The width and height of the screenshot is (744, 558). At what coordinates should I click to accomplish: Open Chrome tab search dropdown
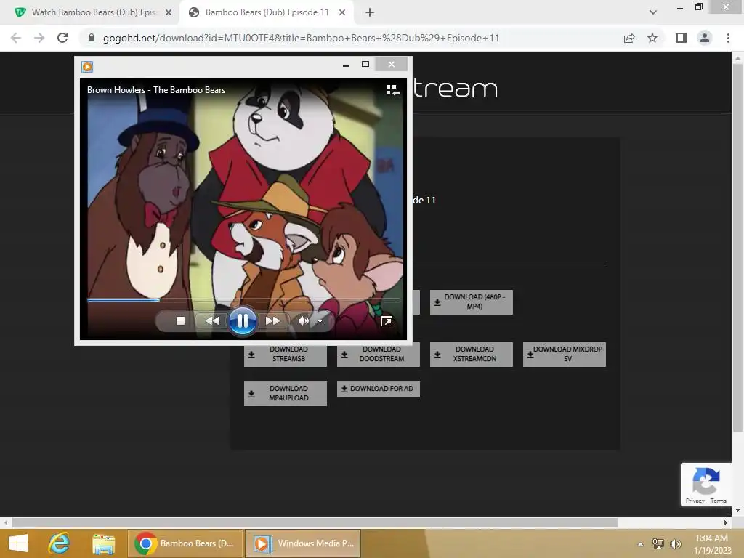[653, 12]
